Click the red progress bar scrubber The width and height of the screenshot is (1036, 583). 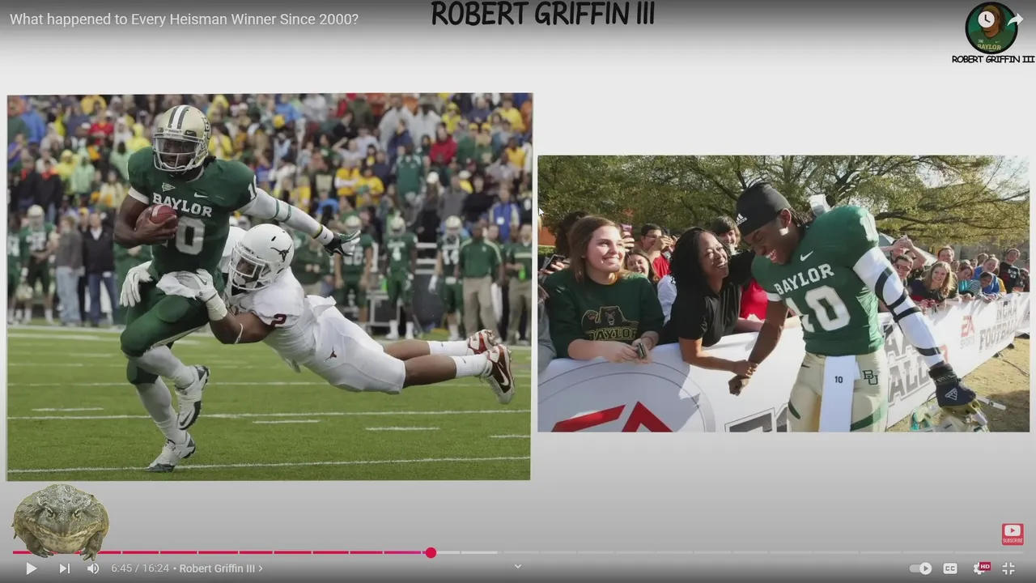pos(431,552)
